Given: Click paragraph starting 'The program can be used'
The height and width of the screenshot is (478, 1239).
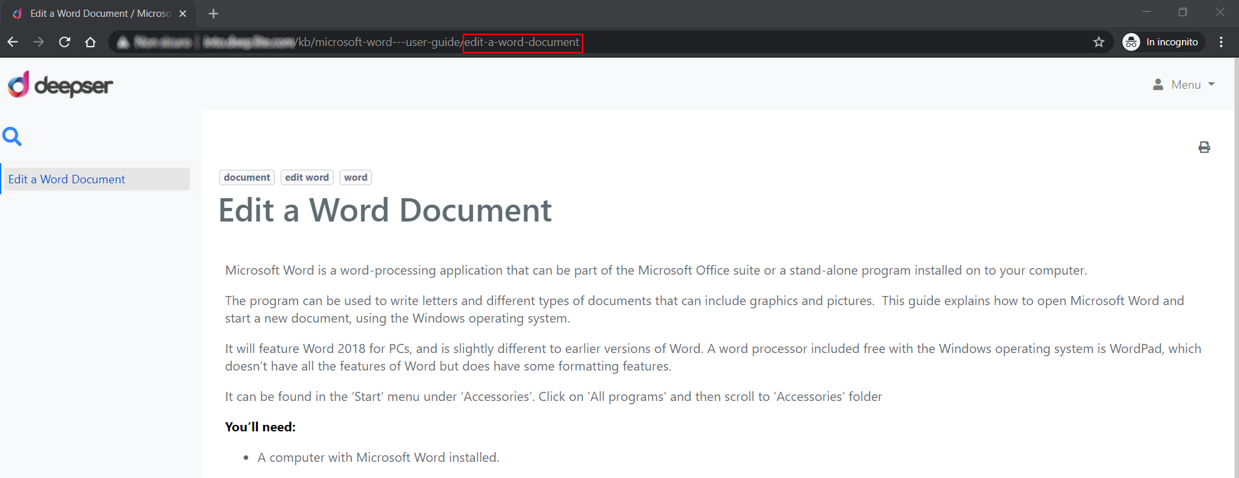Looking at the screenshot, I should pyautogui.click(x=704, y=310).
